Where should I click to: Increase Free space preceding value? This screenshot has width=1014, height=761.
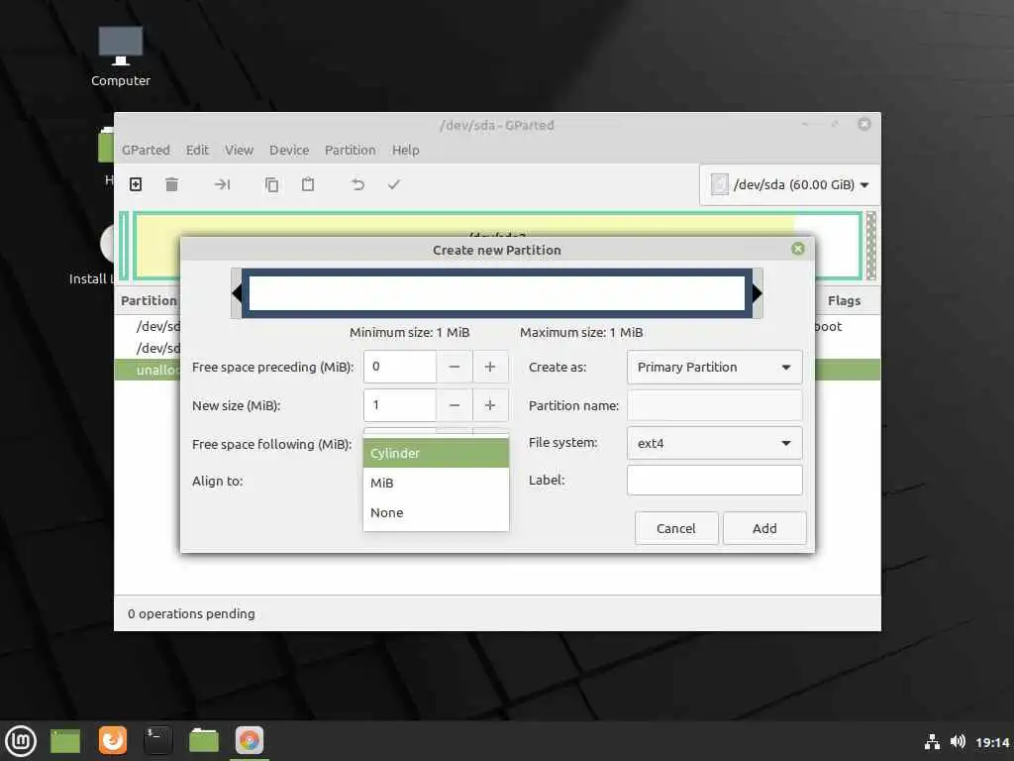[x=490, y=367]
